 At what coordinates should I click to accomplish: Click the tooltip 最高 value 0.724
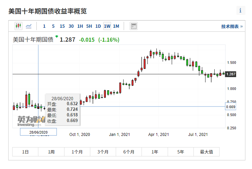(x=72, y=109)
